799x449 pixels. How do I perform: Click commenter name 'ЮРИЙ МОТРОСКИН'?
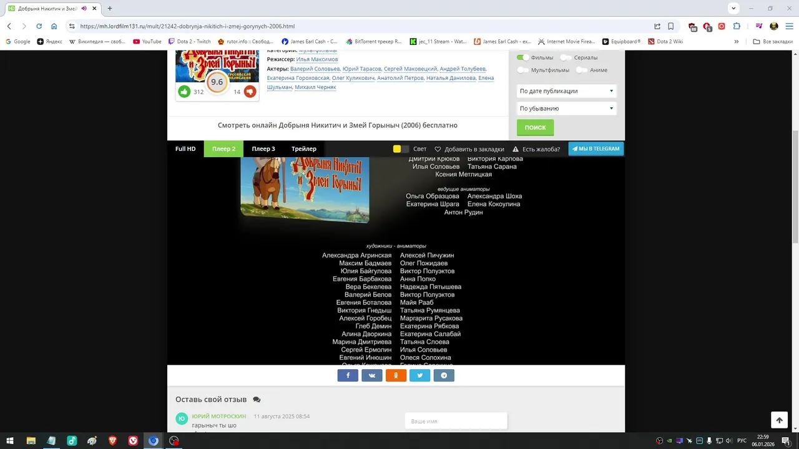point(219,416)
